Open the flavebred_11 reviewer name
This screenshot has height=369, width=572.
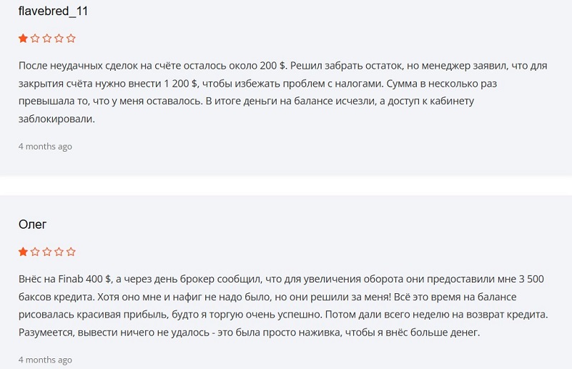click(x=53, y=11)
